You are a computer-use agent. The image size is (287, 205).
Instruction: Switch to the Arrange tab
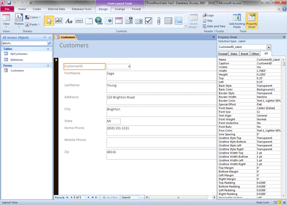120,9
